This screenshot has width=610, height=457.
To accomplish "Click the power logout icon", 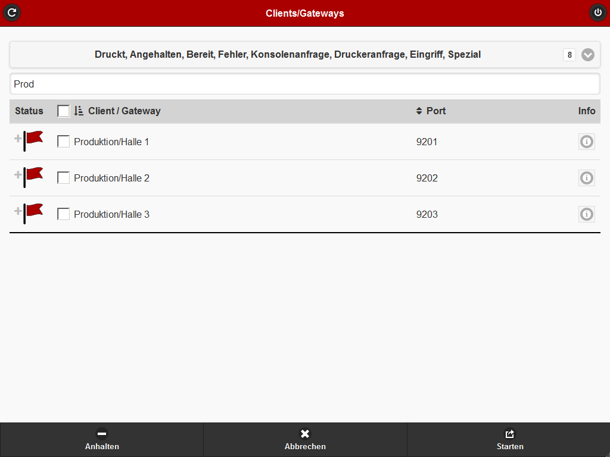I will (x=597, y=12).
